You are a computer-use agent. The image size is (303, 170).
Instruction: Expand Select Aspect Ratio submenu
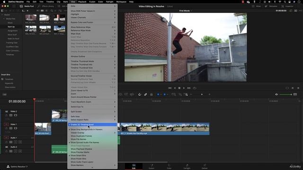pyautogui.click(x=92, y=119)
